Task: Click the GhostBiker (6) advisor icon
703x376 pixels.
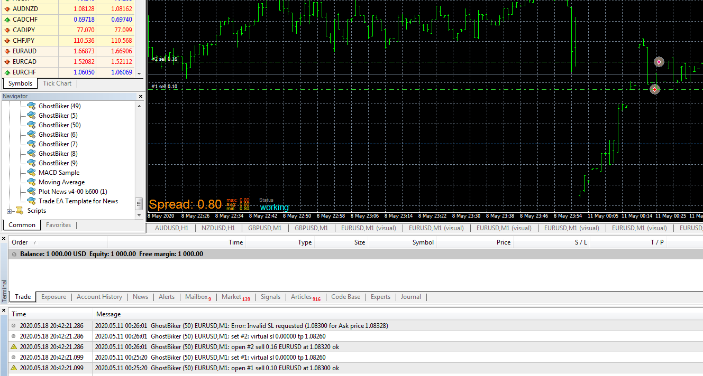Action: point(31,135)
